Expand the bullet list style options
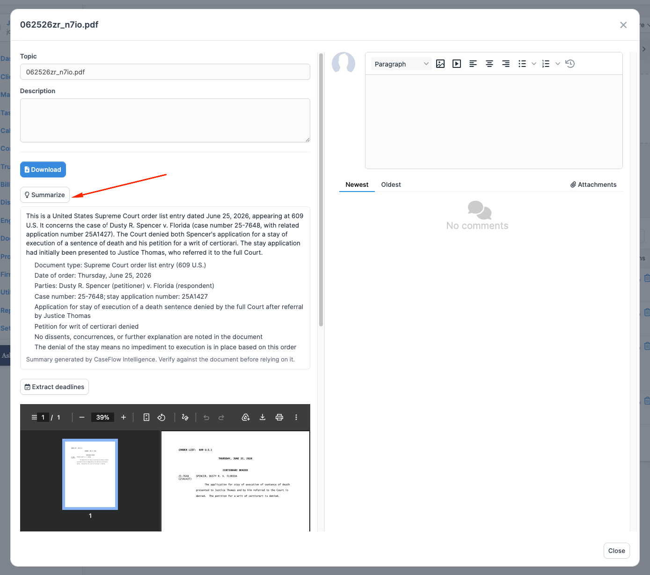This screenshot has height=575, width=650. 534,64
